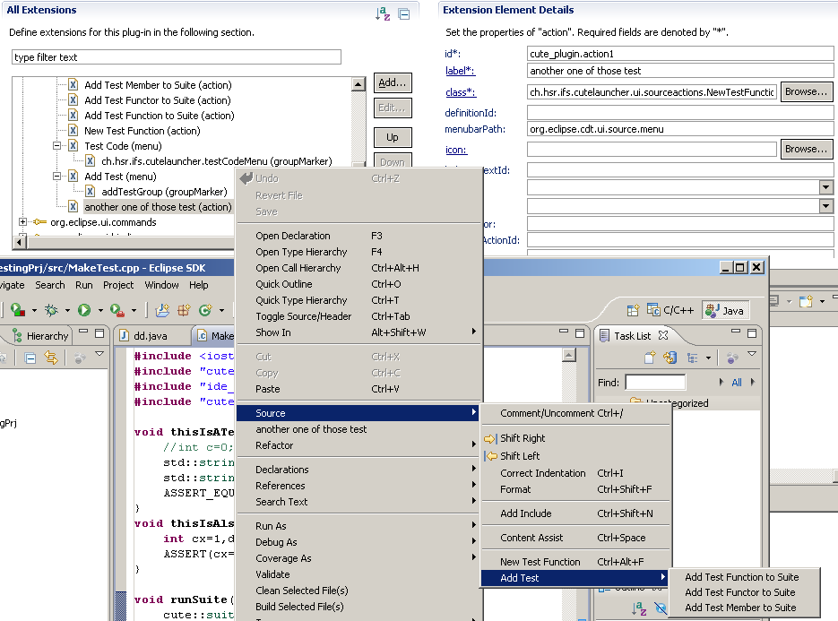Select New Test Function (action) tree item
The image size is (838, 621).
point(143,131)
